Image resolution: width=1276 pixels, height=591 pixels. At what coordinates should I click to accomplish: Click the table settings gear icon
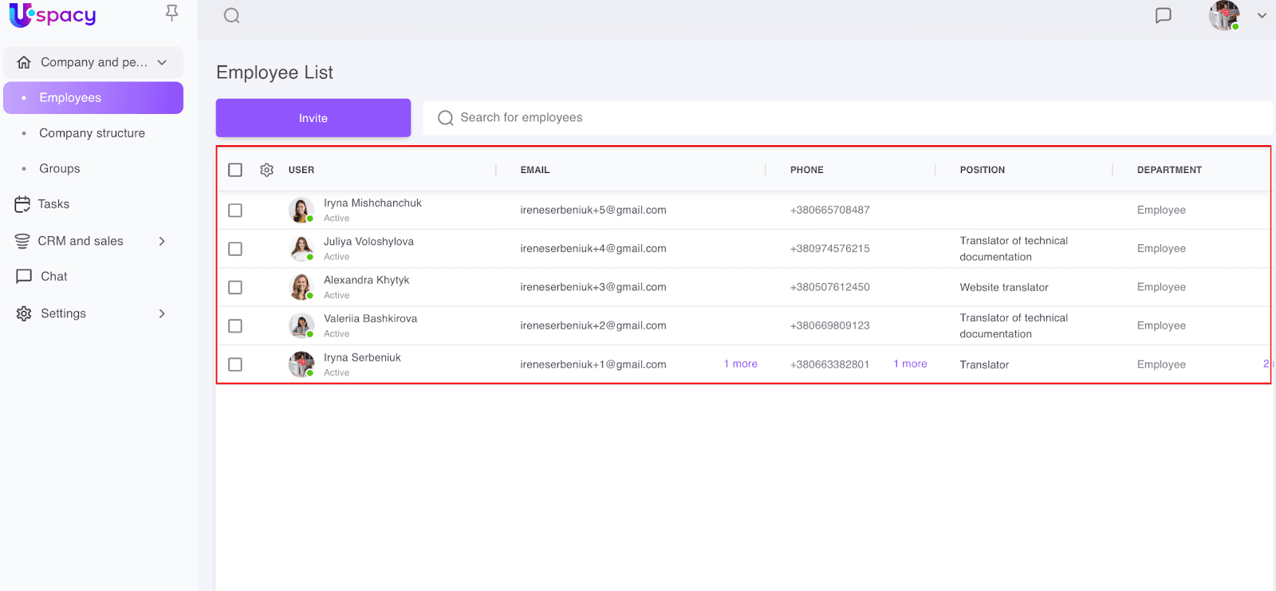[x=266, y=170]
